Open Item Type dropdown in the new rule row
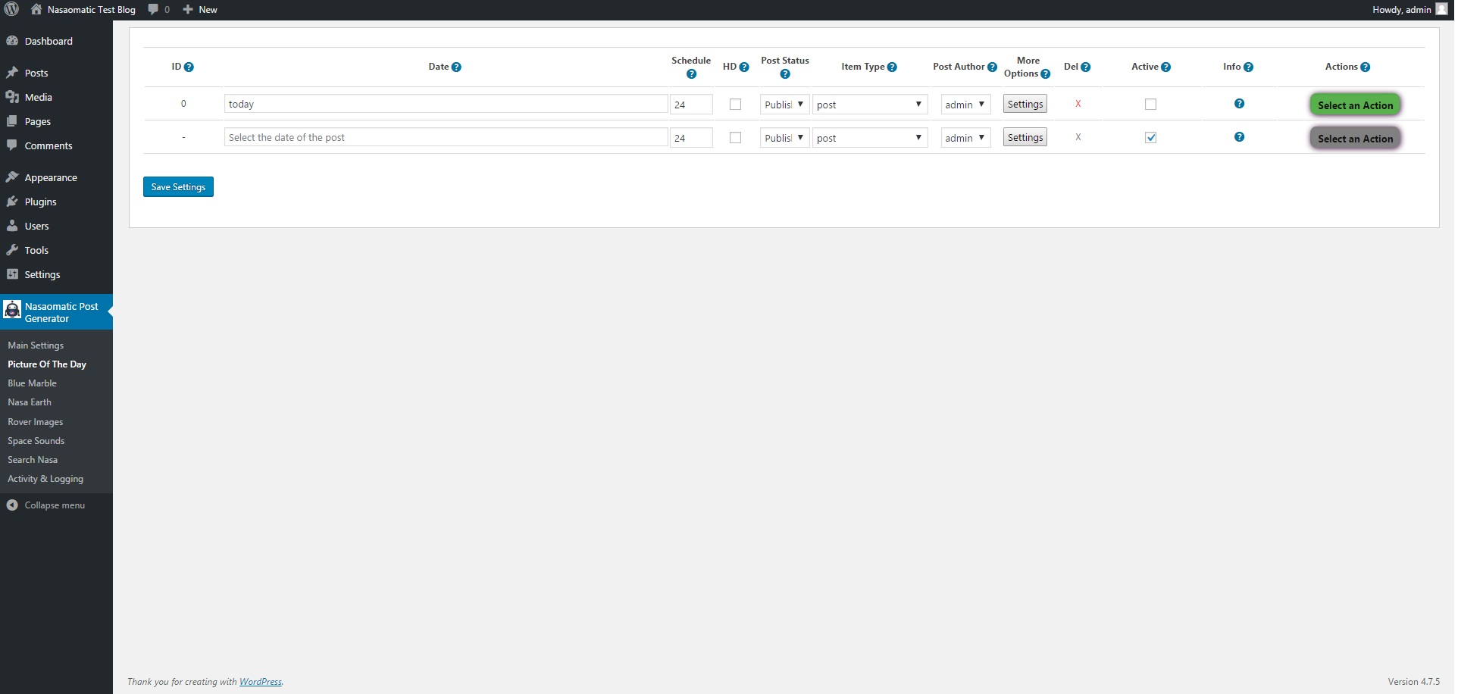Image resolution: width=1461 pixels, height=694 pixels. [x=870, y=138]
